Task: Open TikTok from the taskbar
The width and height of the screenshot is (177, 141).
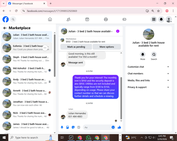Action: click(x=71, y=137)
